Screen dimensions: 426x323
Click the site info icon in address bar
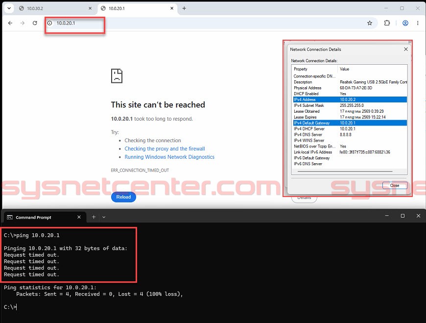click(x=50, y=23)
